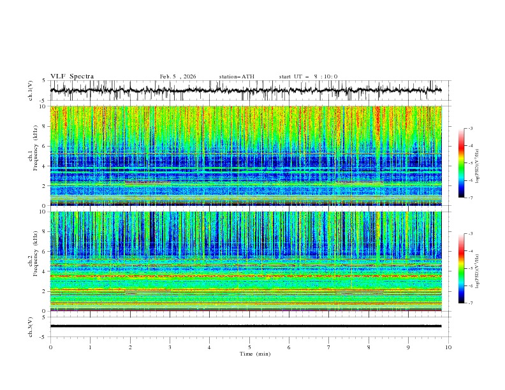Click the Feb. 5, 2026 date label
This screenshot has width=505, height=390.
(178, 76)
